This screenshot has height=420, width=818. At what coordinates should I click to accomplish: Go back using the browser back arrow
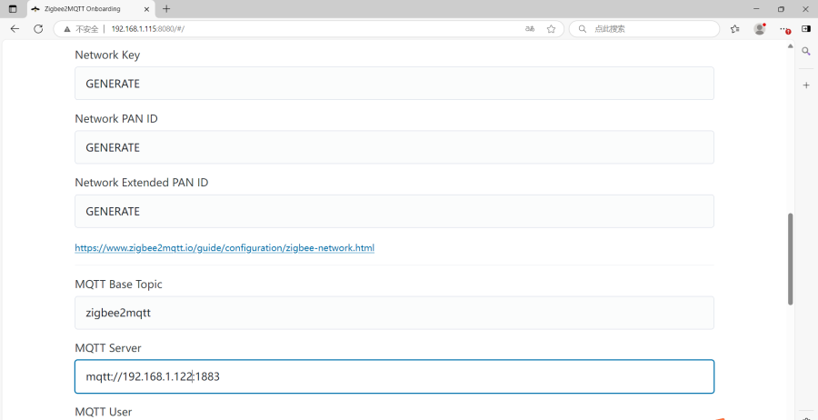(x=15, y=29)
